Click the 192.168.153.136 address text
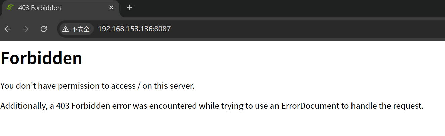The width and height of the screenshot is (445, 136). (125, 29)
